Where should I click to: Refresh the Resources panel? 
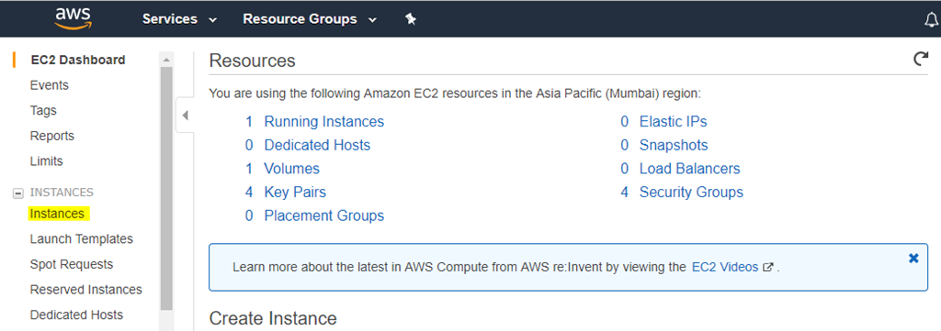(x=920, y=59)
